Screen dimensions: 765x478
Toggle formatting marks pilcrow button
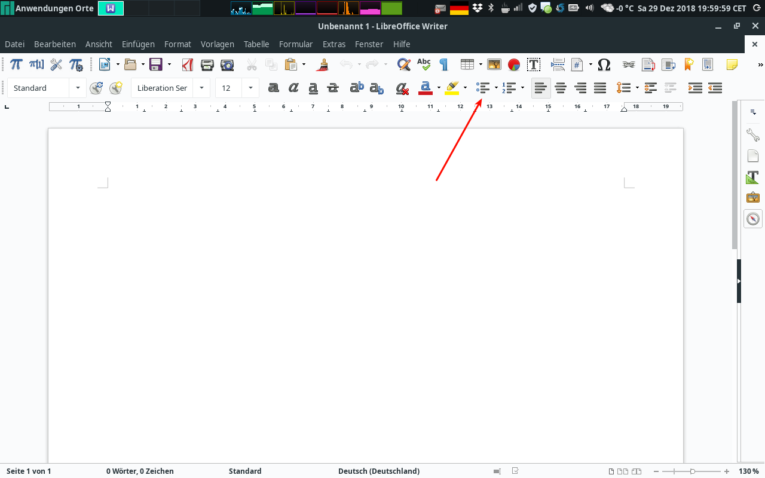(x=443, y=65)
